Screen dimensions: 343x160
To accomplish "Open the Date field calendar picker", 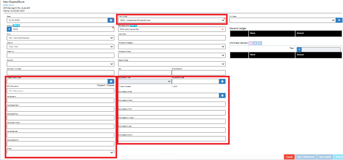I will click(x=111, y=20).
